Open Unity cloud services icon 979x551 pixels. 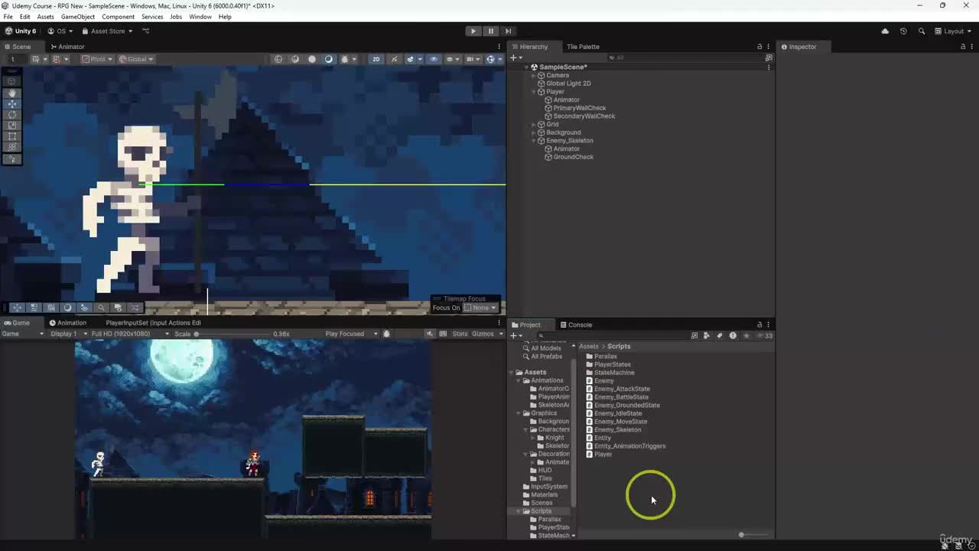pos(885,31)
